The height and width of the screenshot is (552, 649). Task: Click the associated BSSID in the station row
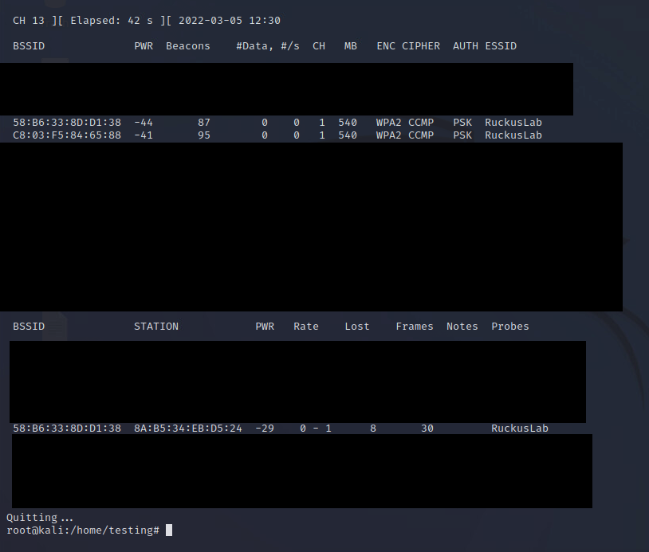pos(67,429)
